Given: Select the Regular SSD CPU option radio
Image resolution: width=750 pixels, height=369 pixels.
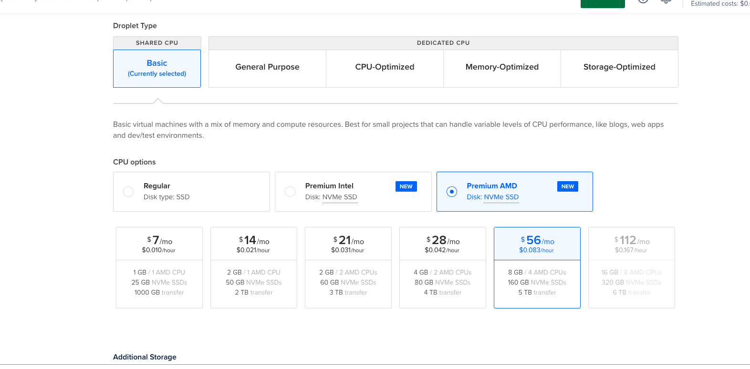Looking at the screenshot, I should coord(128,192).
